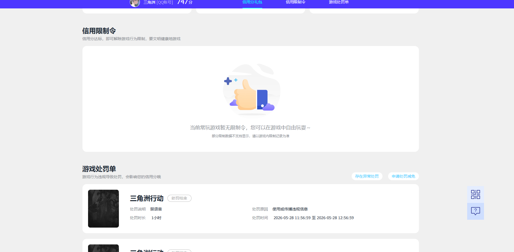Click the 1小时 penalty duration value
This screenshot has width=514, height=252.
[156, 218]
